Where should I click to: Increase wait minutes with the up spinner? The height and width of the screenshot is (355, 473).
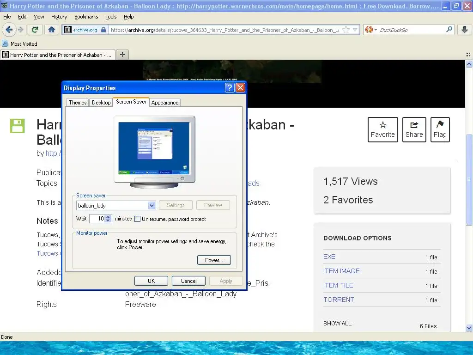pyautogui.click(x=108, y=216)
